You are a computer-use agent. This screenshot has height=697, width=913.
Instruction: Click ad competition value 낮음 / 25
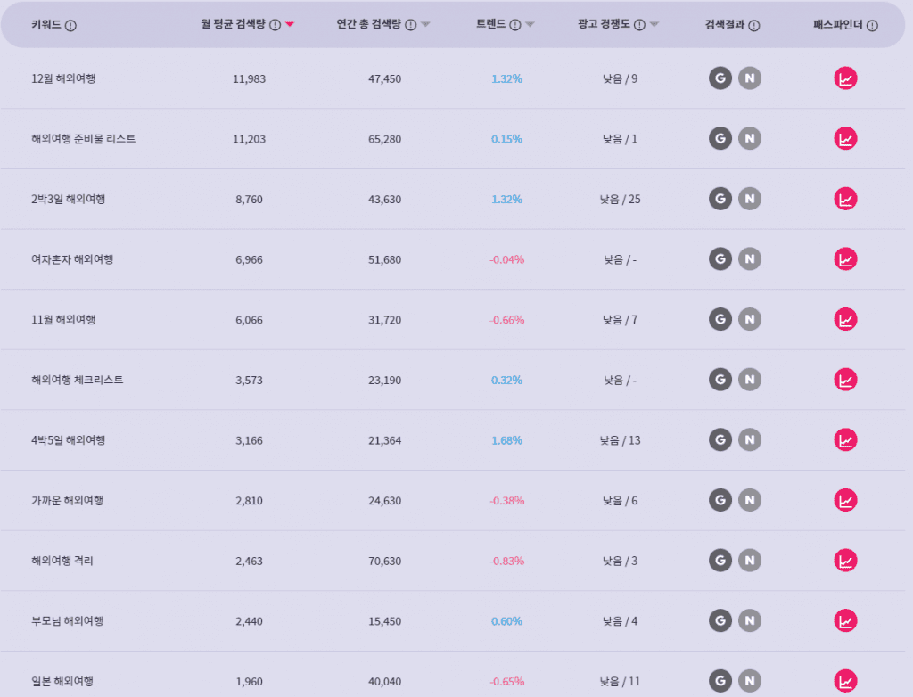(621, 199)
